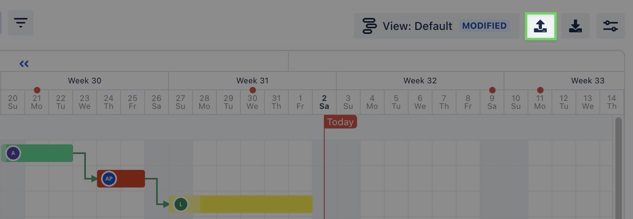The height and width of the screenshot is (219, 633).
Task: Click the import download icon
Action: pyautogui.click(x=575, y=26)
